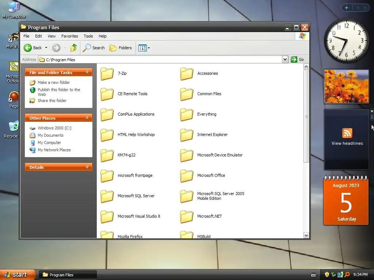Click Share this folder
Screen dimensions: 374x280
[x=52, y=101]
